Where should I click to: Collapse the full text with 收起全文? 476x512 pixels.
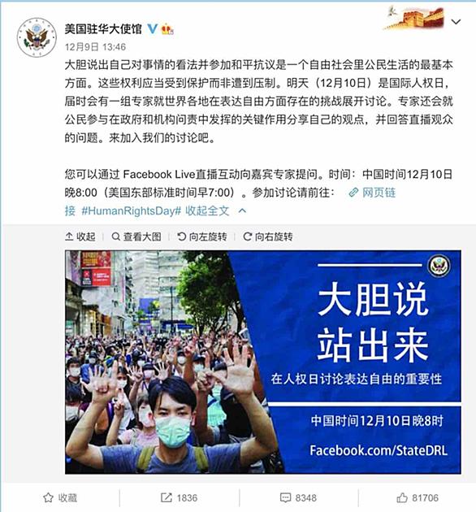tap(207, 210)
